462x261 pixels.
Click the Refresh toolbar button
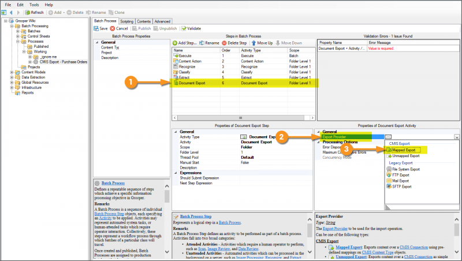pyautogui.click(x=34, y=12)
